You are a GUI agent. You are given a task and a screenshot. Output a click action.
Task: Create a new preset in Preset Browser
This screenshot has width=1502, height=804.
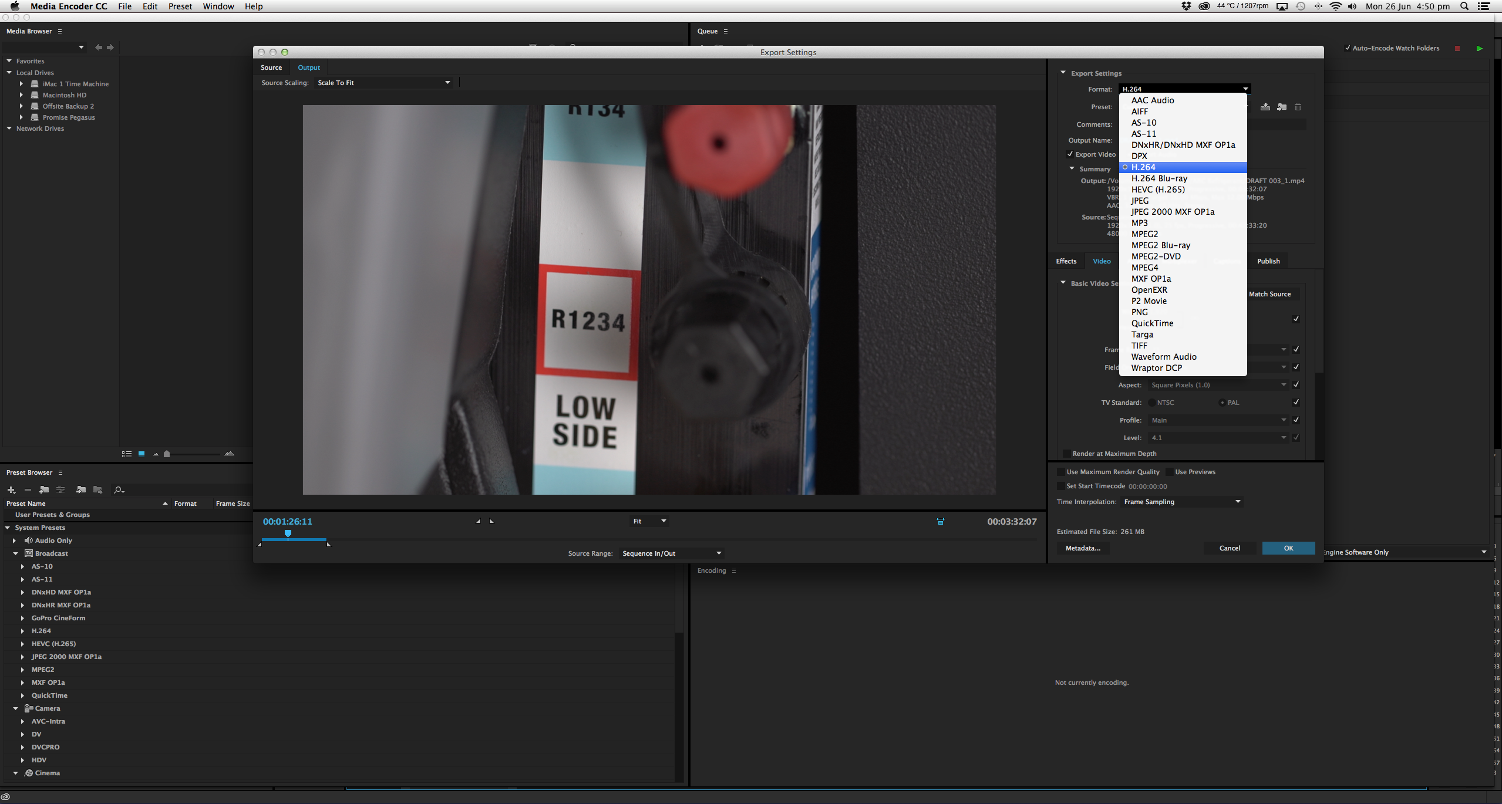click(x=11, y=489)
